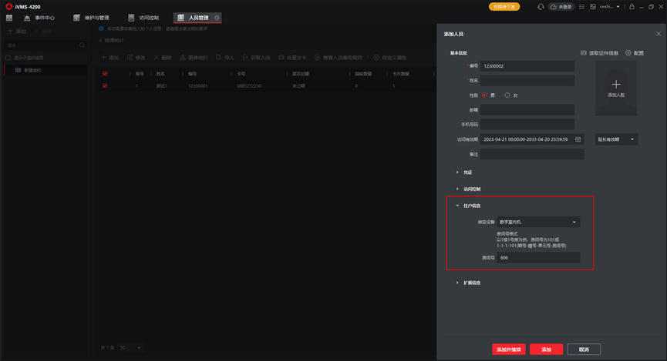Click the 添加并继续 button

point(509,349)
